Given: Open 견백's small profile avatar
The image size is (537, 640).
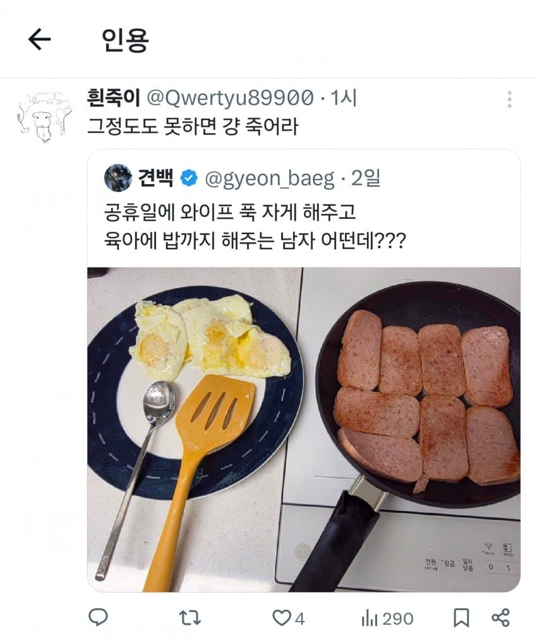Looking at the screenshot, I should pyautogui.click(x=118, y=178).
